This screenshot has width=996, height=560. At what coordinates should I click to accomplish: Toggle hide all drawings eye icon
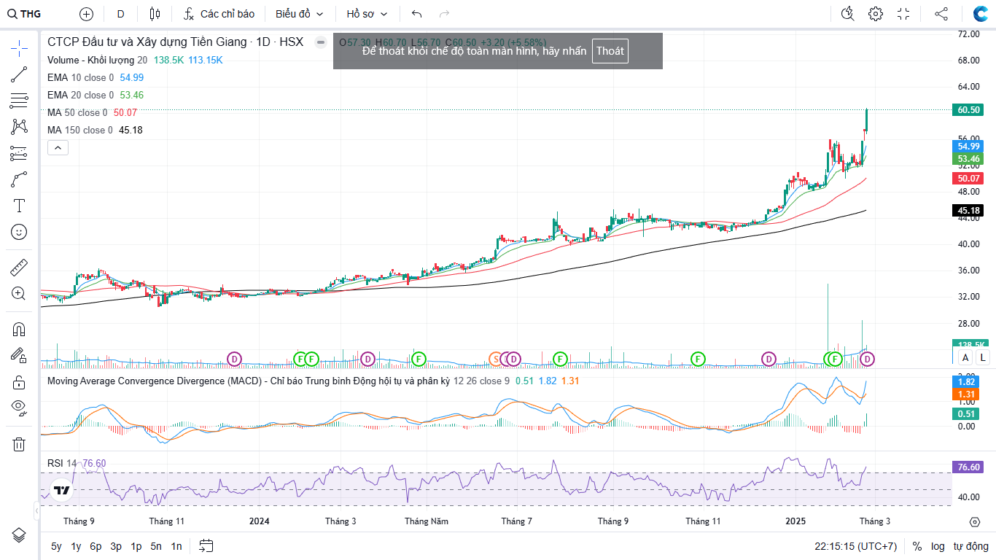19,408
